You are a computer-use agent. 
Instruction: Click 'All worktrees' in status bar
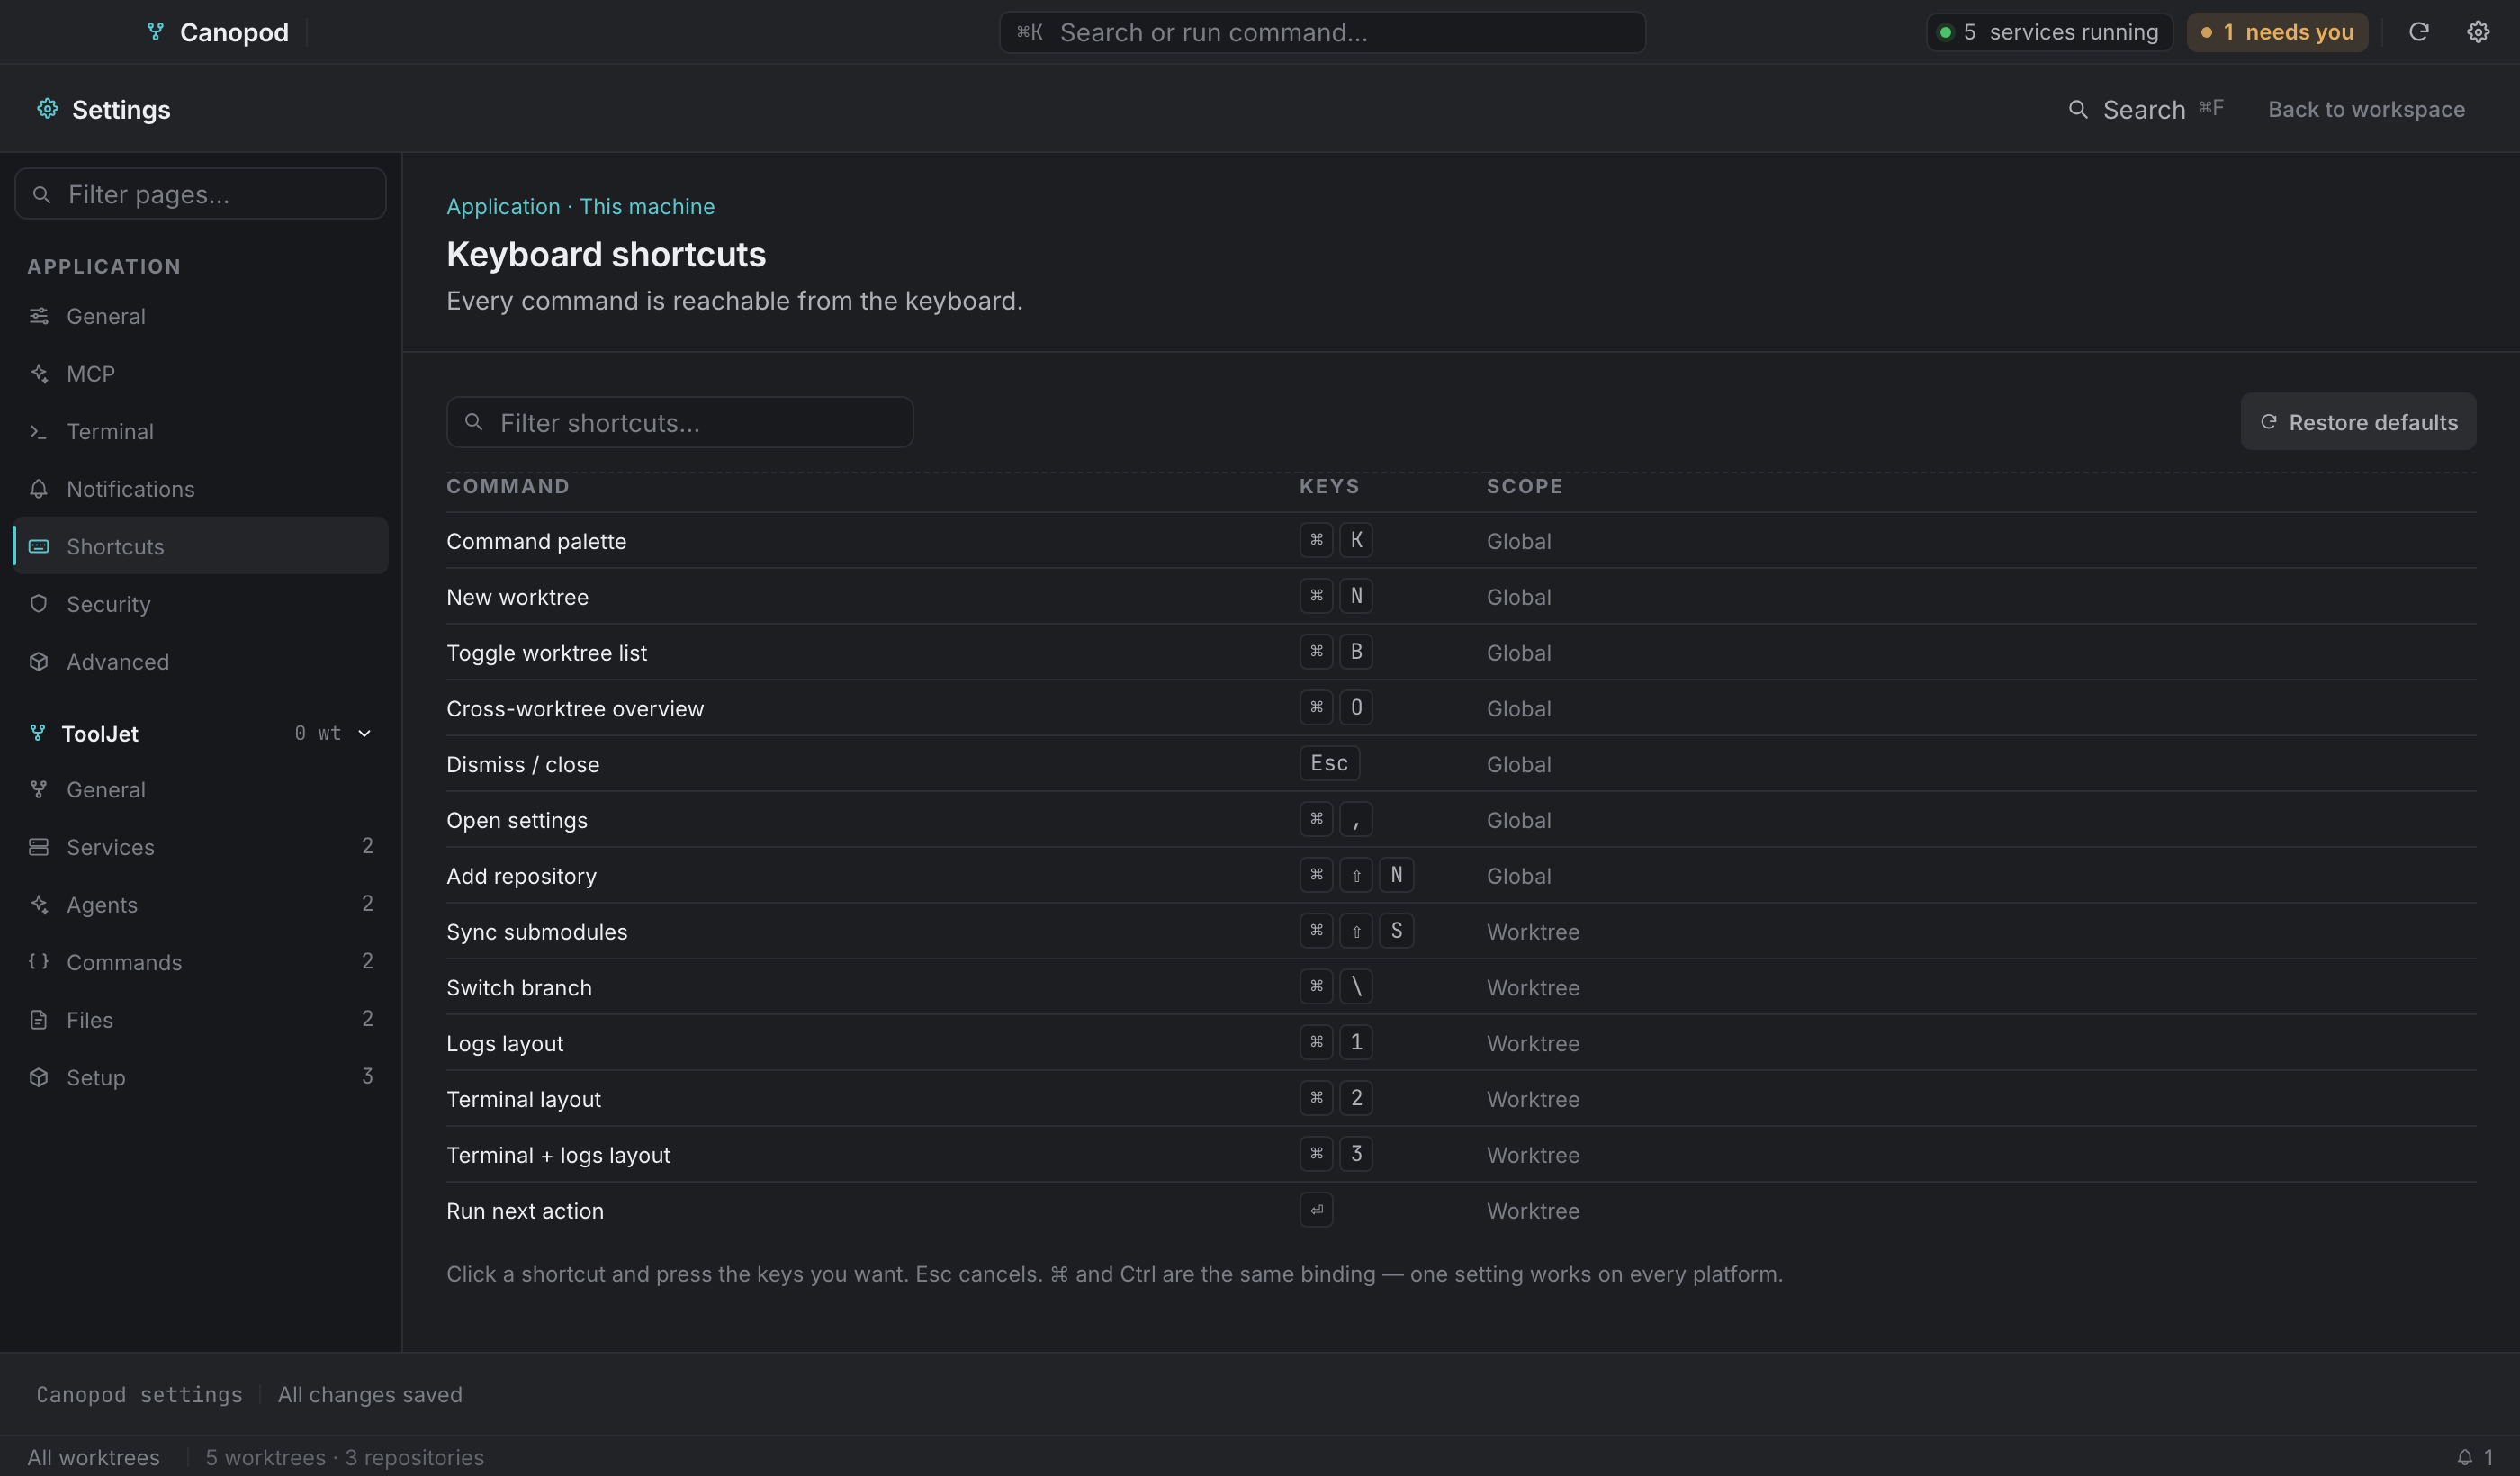tap(93, 1457)
